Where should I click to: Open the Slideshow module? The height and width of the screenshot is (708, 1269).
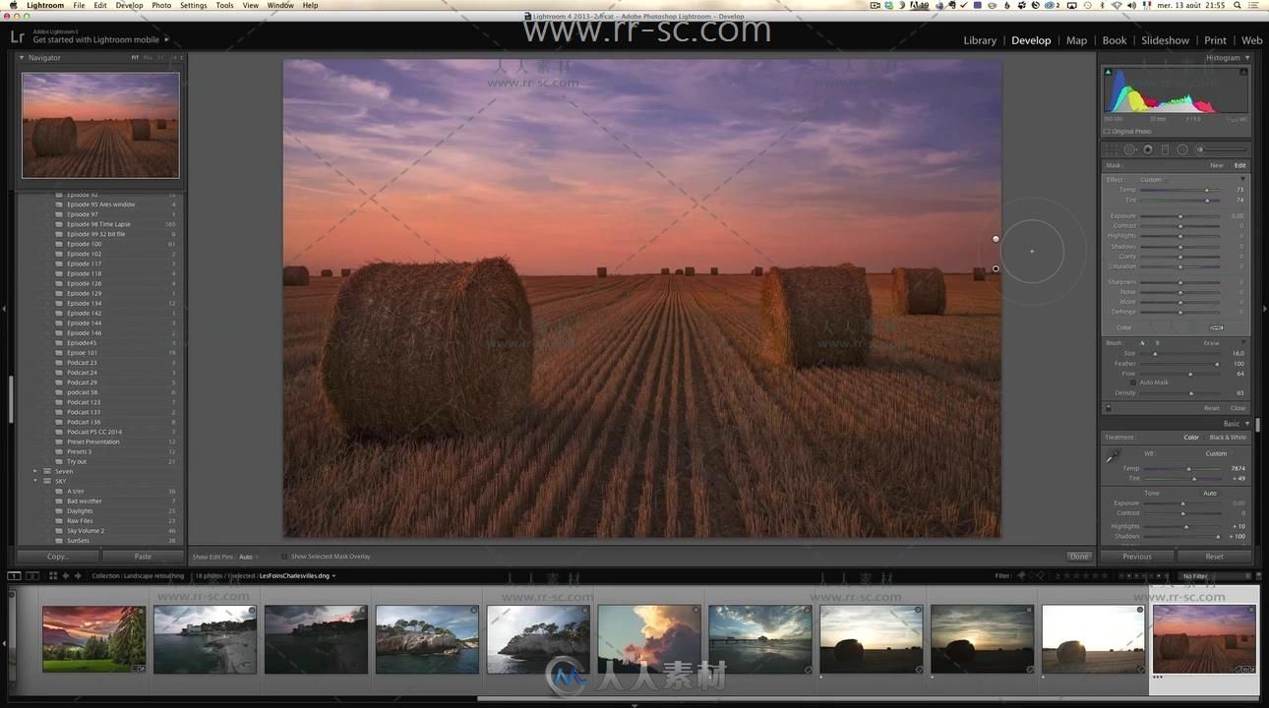(1165, 40)
